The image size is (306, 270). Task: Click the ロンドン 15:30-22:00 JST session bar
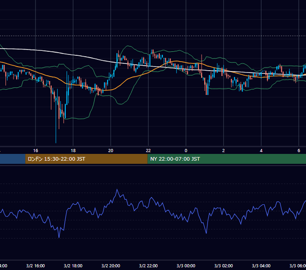pyautogui.click(x=86, y=159)
